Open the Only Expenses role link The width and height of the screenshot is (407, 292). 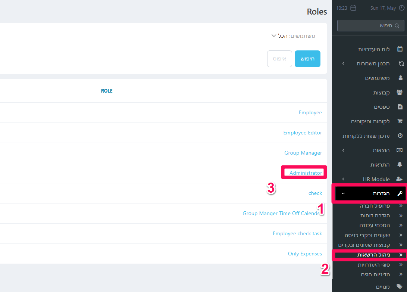click(305, 254)
